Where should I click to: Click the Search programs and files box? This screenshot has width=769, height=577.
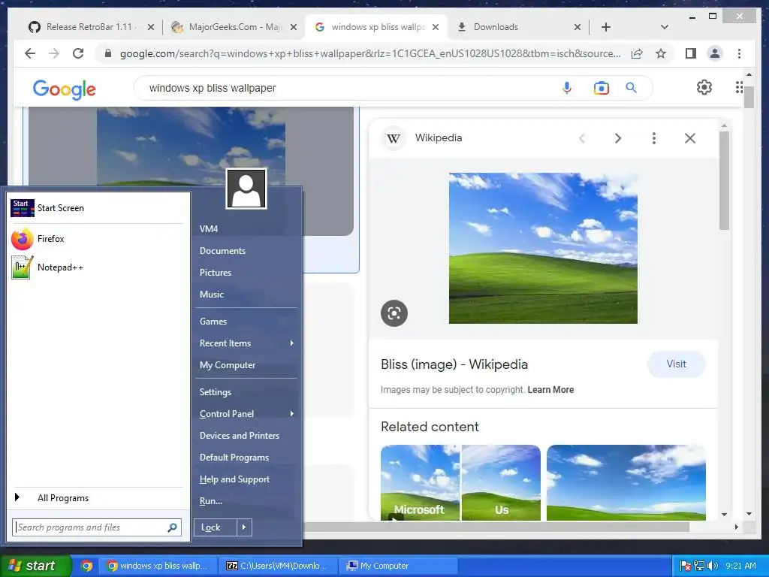97,527
